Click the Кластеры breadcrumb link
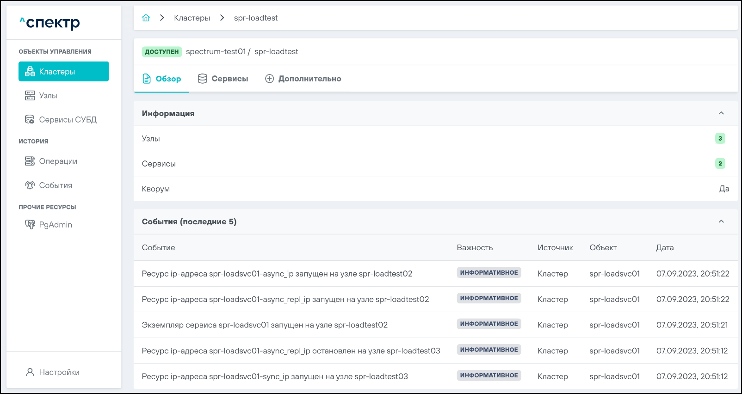Image resolution: width=742 pixels, height=394 pixels. click(192, 18)
